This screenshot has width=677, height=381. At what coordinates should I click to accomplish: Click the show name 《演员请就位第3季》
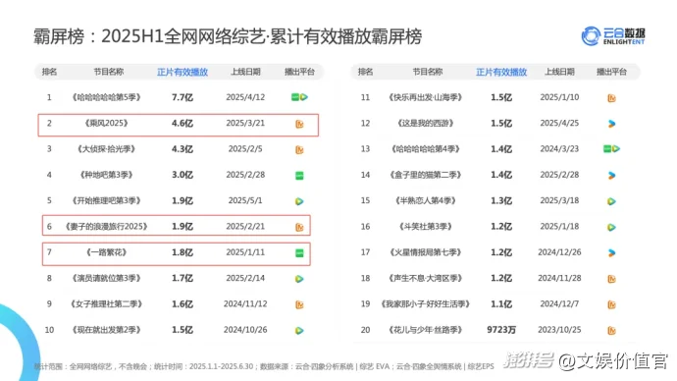(106, 278)
